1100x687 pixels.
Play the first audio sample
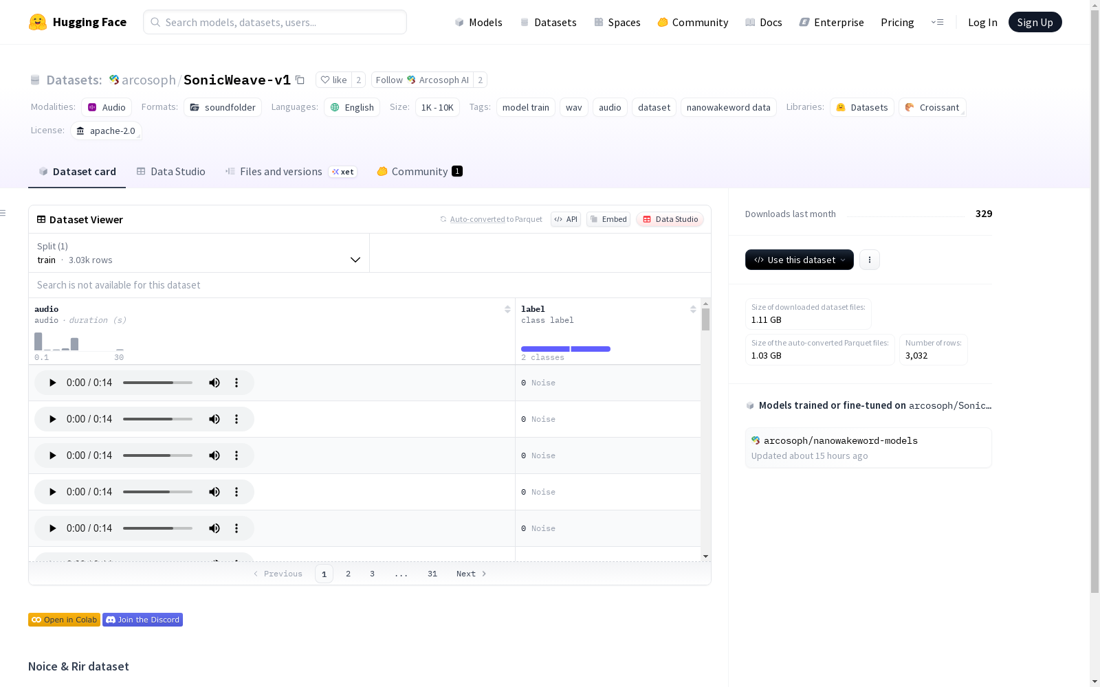pyautogui.click(x=52, y=383)
